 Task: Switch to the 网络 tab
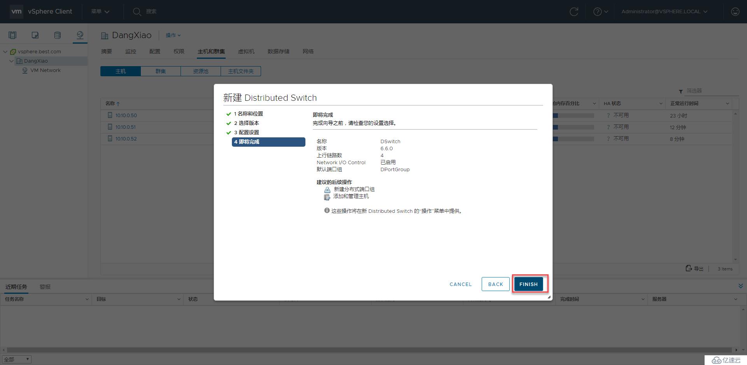(308, 51)
